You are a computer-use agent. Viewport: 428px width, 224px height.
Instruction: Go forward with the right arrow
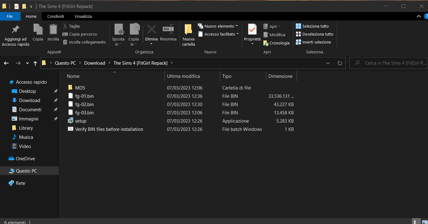pyautogui.click(x=18, y=63)
